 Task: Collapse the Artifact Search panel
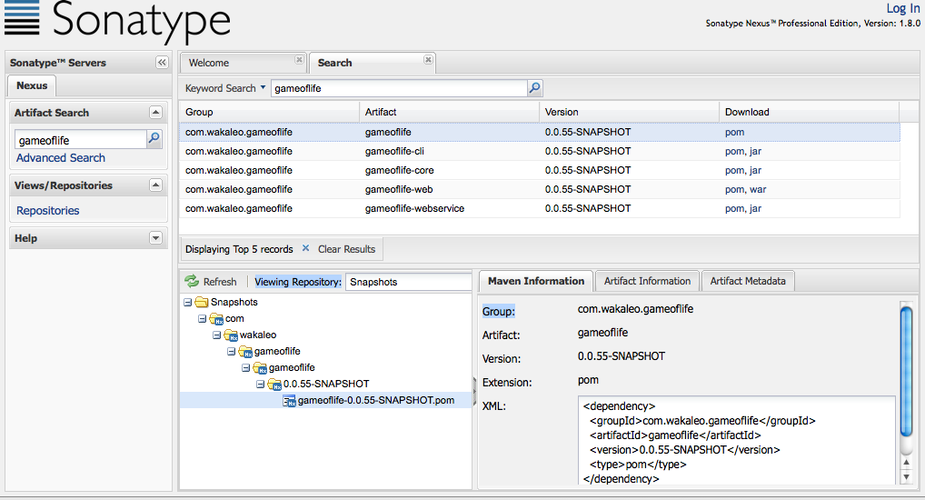(155, 112)
